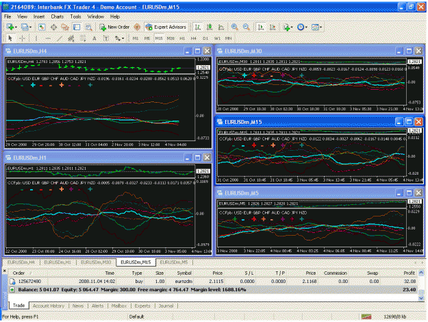428x322 pixels.
Task: Open the Account History terminal tab
Action: (49, 306)
